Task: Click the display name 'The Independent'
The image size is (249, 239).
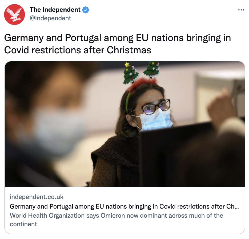Action: point(55,10)
